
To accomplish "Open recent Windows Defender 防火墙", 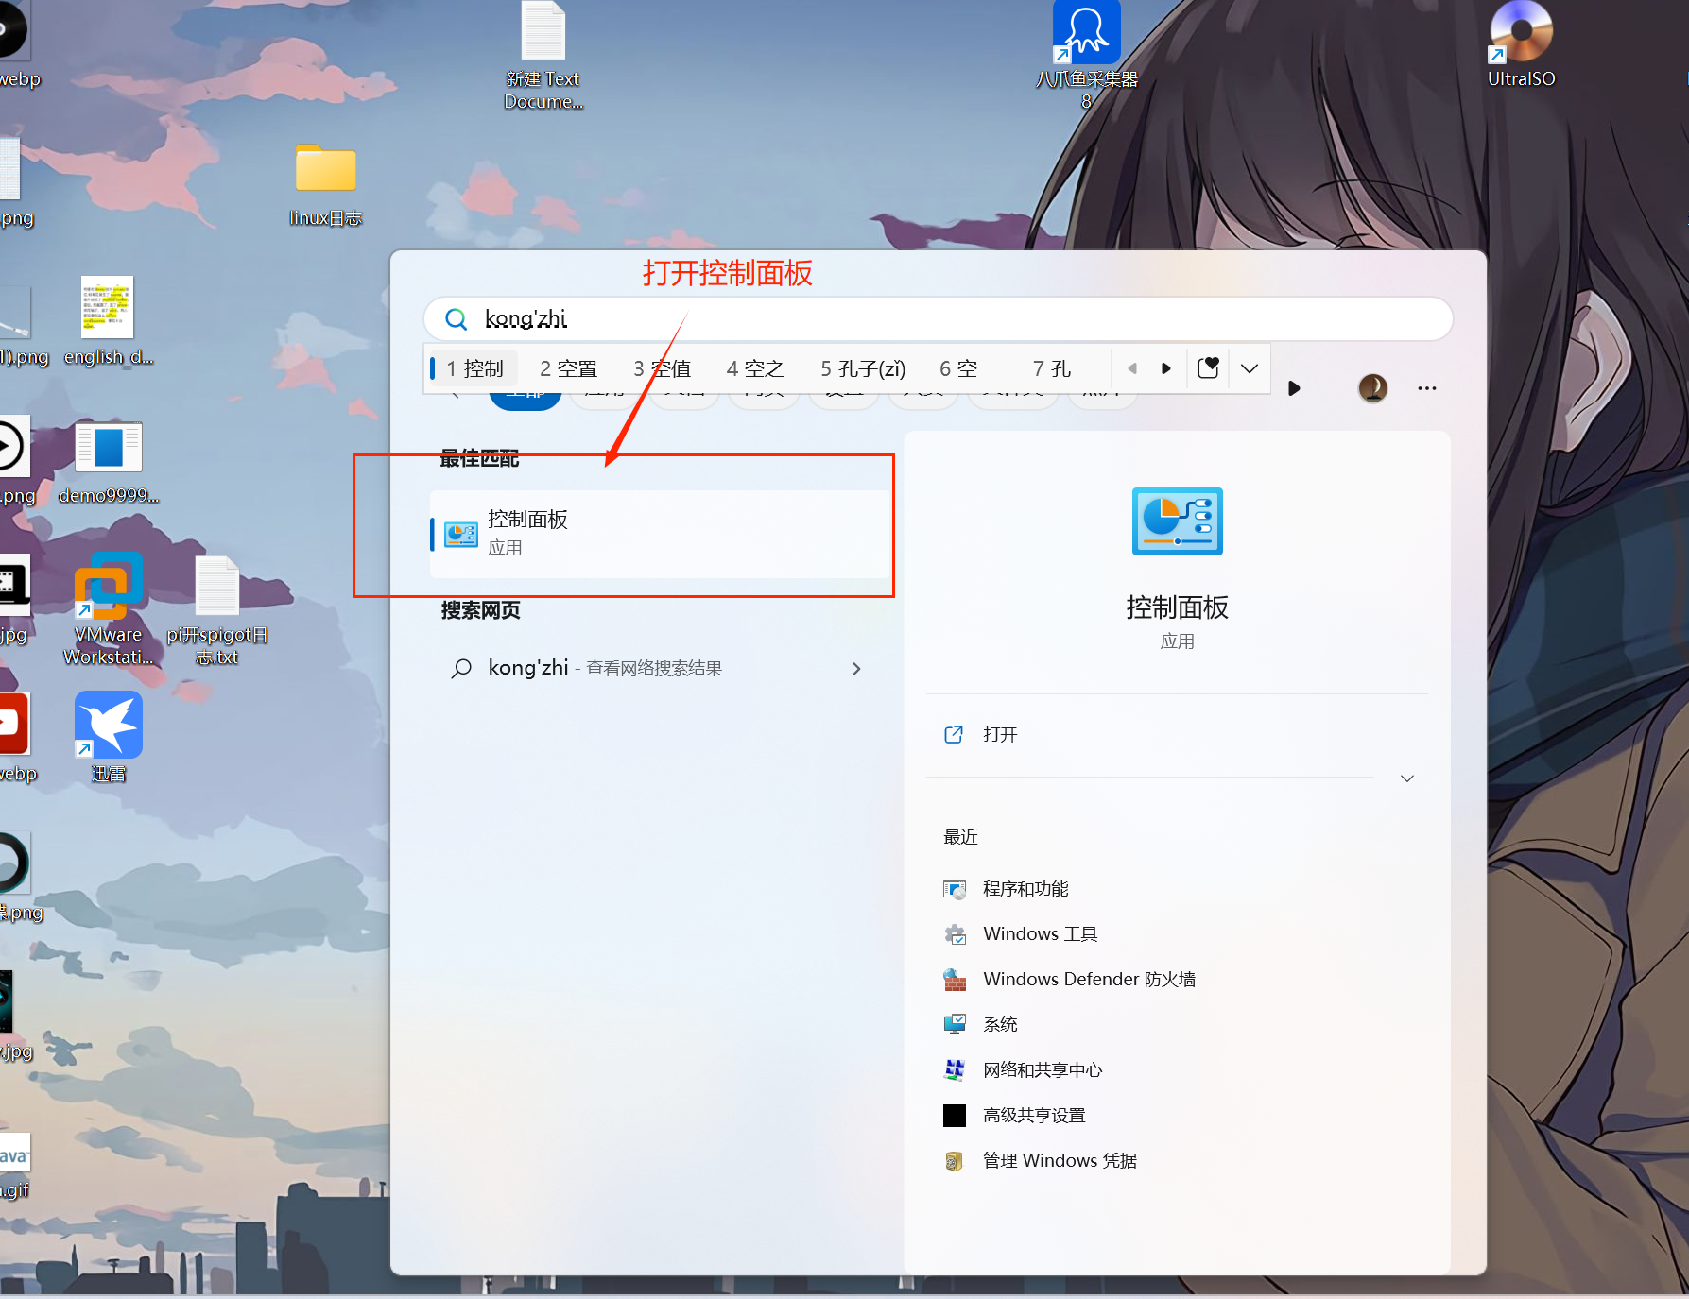I will pyautogui.click(x=1089, y=980).
